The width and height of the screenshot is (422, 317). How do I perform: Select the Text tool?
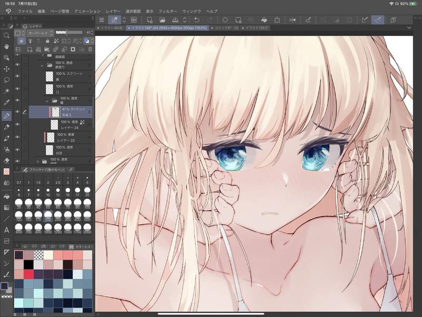7,230
